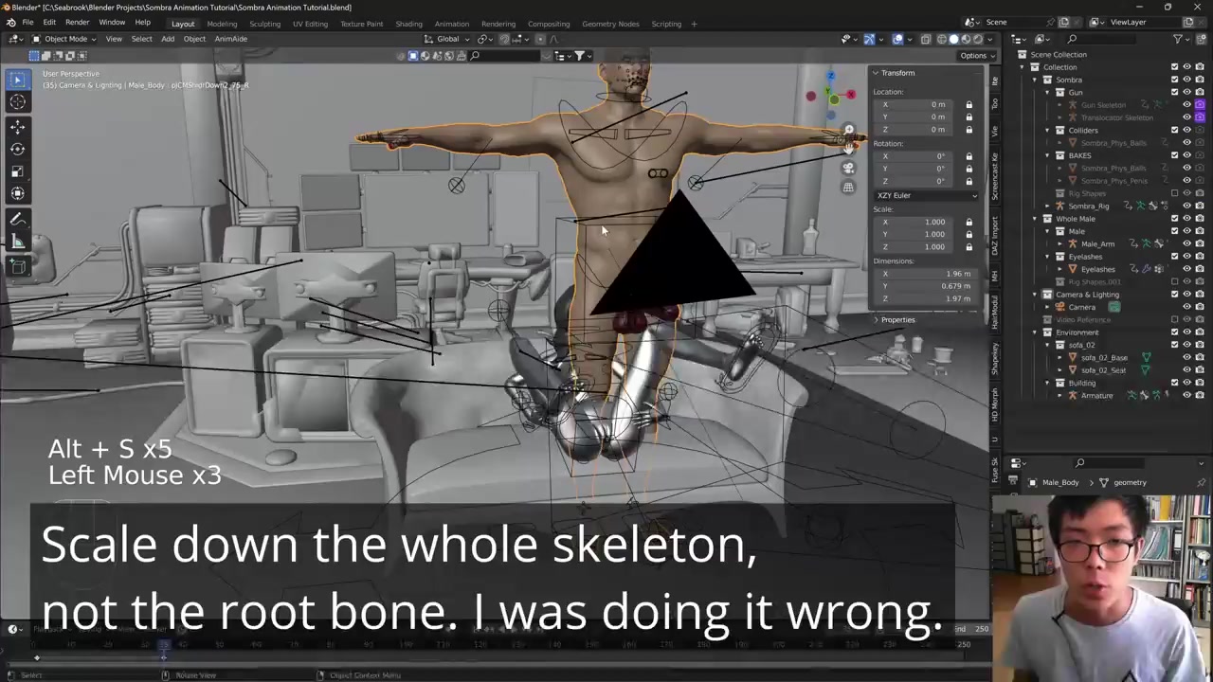
Task: Switch to the Sculpting workspace tab
Action: click(x=264, y=24)
